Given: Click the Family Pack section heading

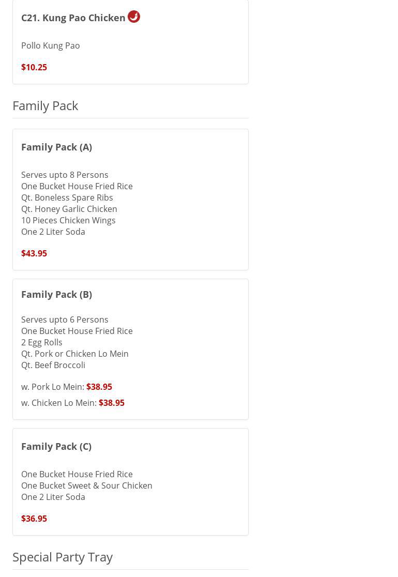Looking at the screenshot, I should [x=45, y=105].
